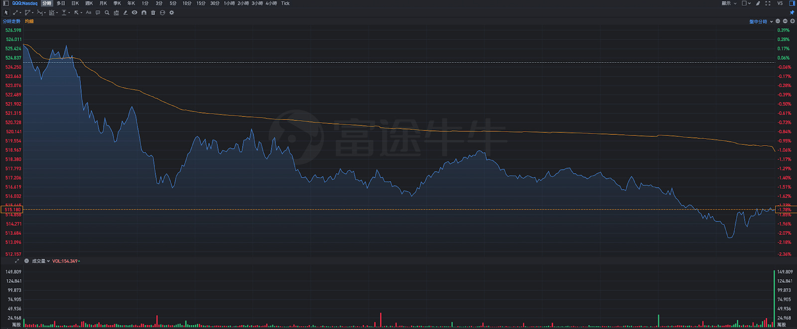Click the VOL:154.349 value
Image resolution: width=797 pixels, height=329 pixels.
coord(65,261)
